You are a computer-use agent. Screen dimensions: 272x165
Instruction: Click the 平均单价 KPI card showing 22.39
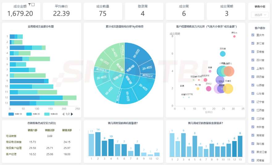(x=62, y=11)
